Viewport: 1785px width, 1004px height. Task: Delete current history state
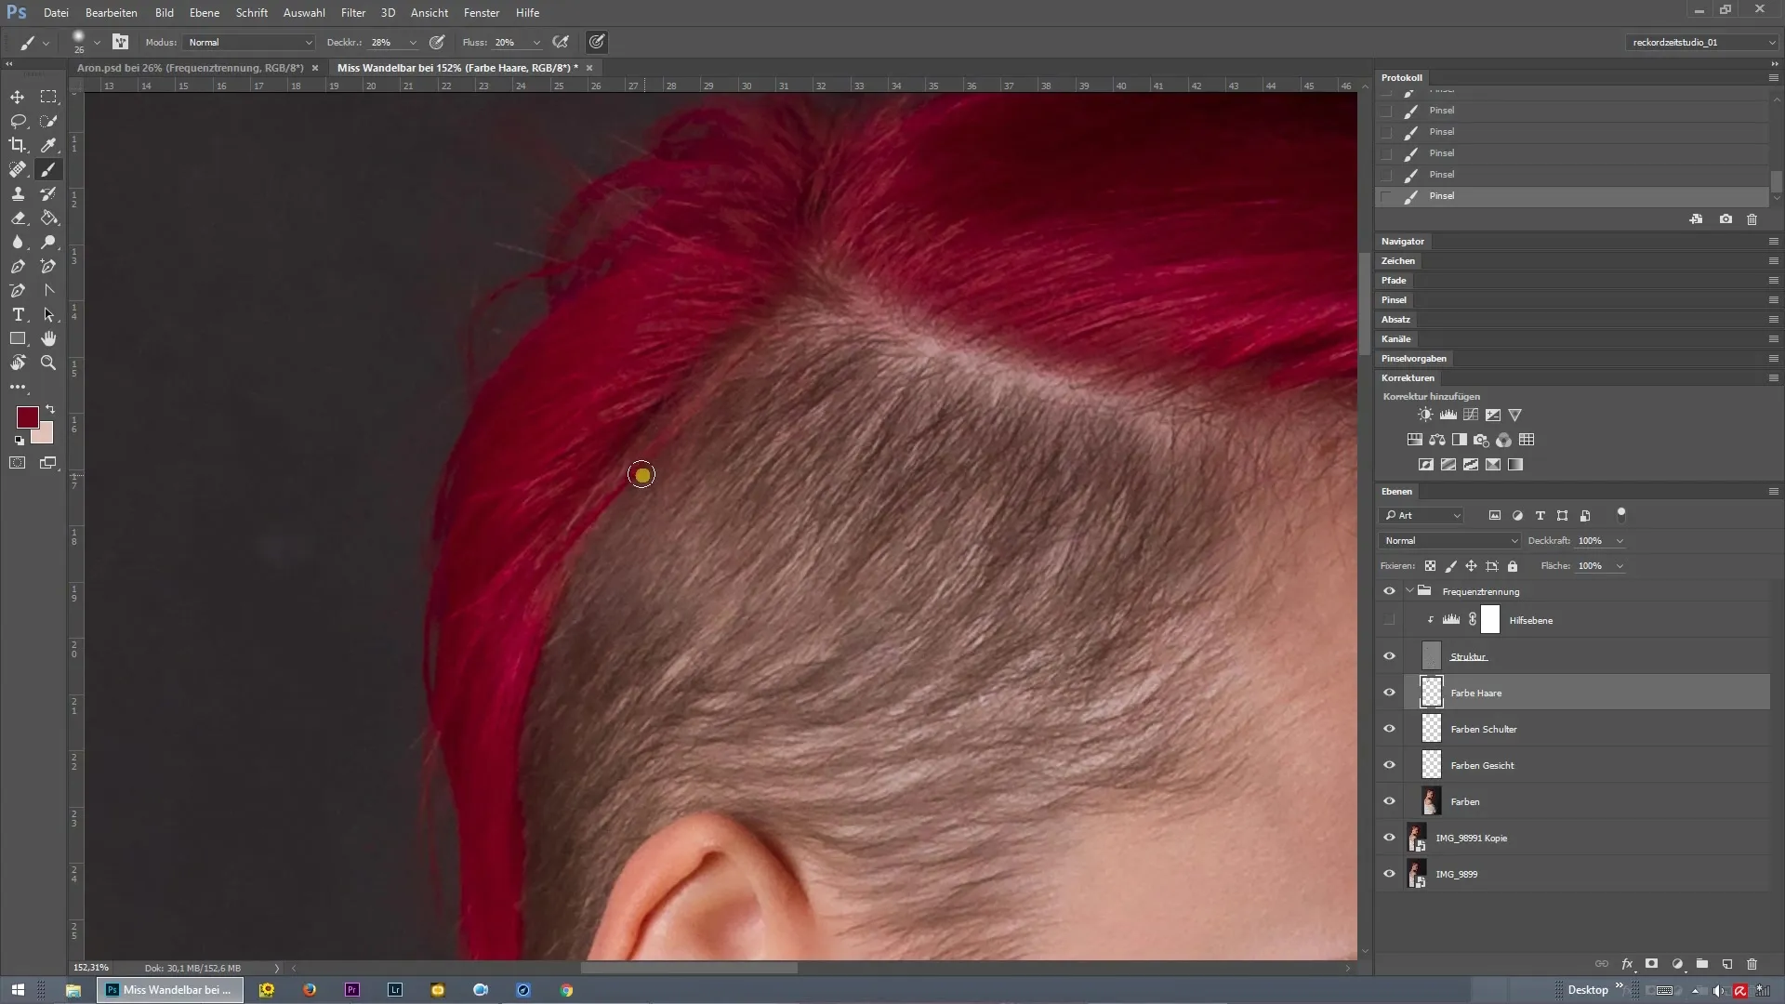click(1752, 219)
